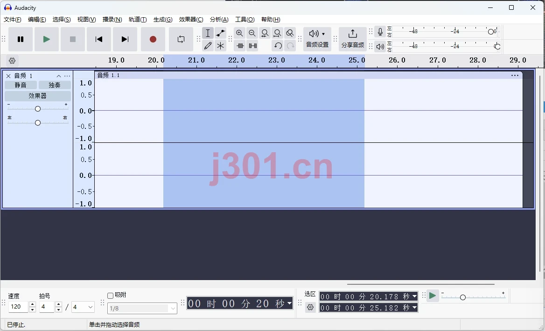Open the time signature denominator dropdown

[83, 307]
